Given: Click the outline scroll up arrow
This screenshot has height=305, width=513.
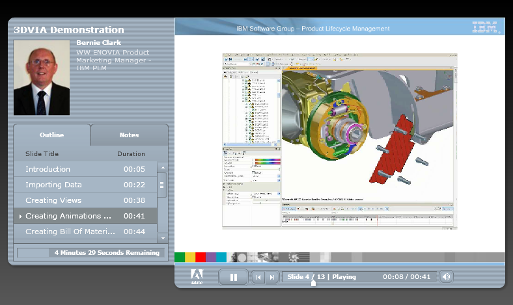Looking at the screenshot, I should coord(163,167).
